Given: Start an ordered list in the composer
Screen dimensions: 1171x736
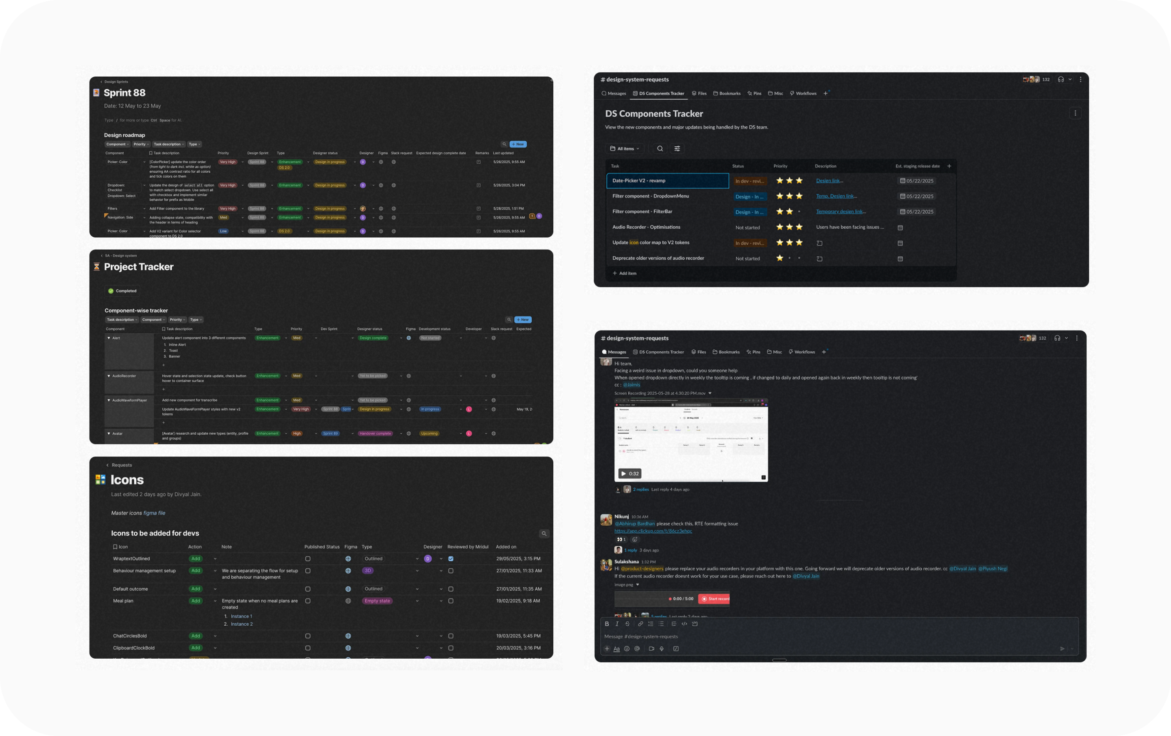Looking at the screenshot, I should 651,624.
